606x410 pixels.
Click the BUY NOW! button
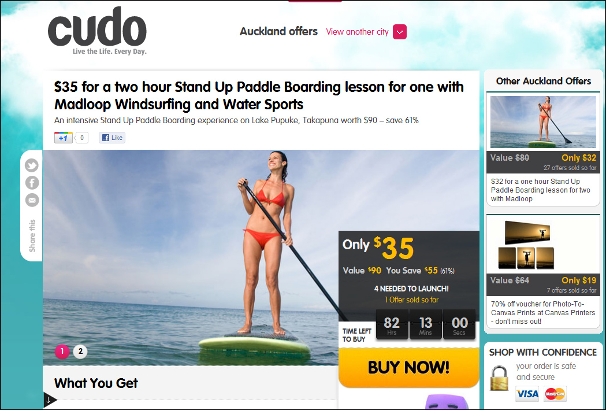tap(409, 367)
